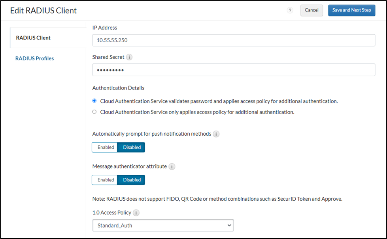Toggle push notification prompting to Disabled
Viewport: 387px width, 239px height.
point(131,147)
